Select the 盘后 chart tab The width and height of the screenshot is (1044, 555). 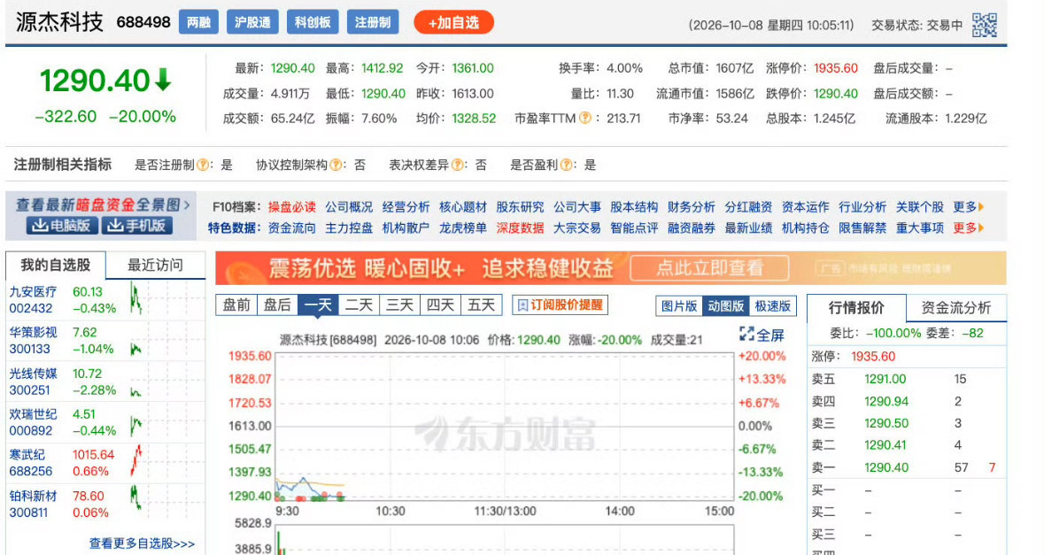click(277, 304)
